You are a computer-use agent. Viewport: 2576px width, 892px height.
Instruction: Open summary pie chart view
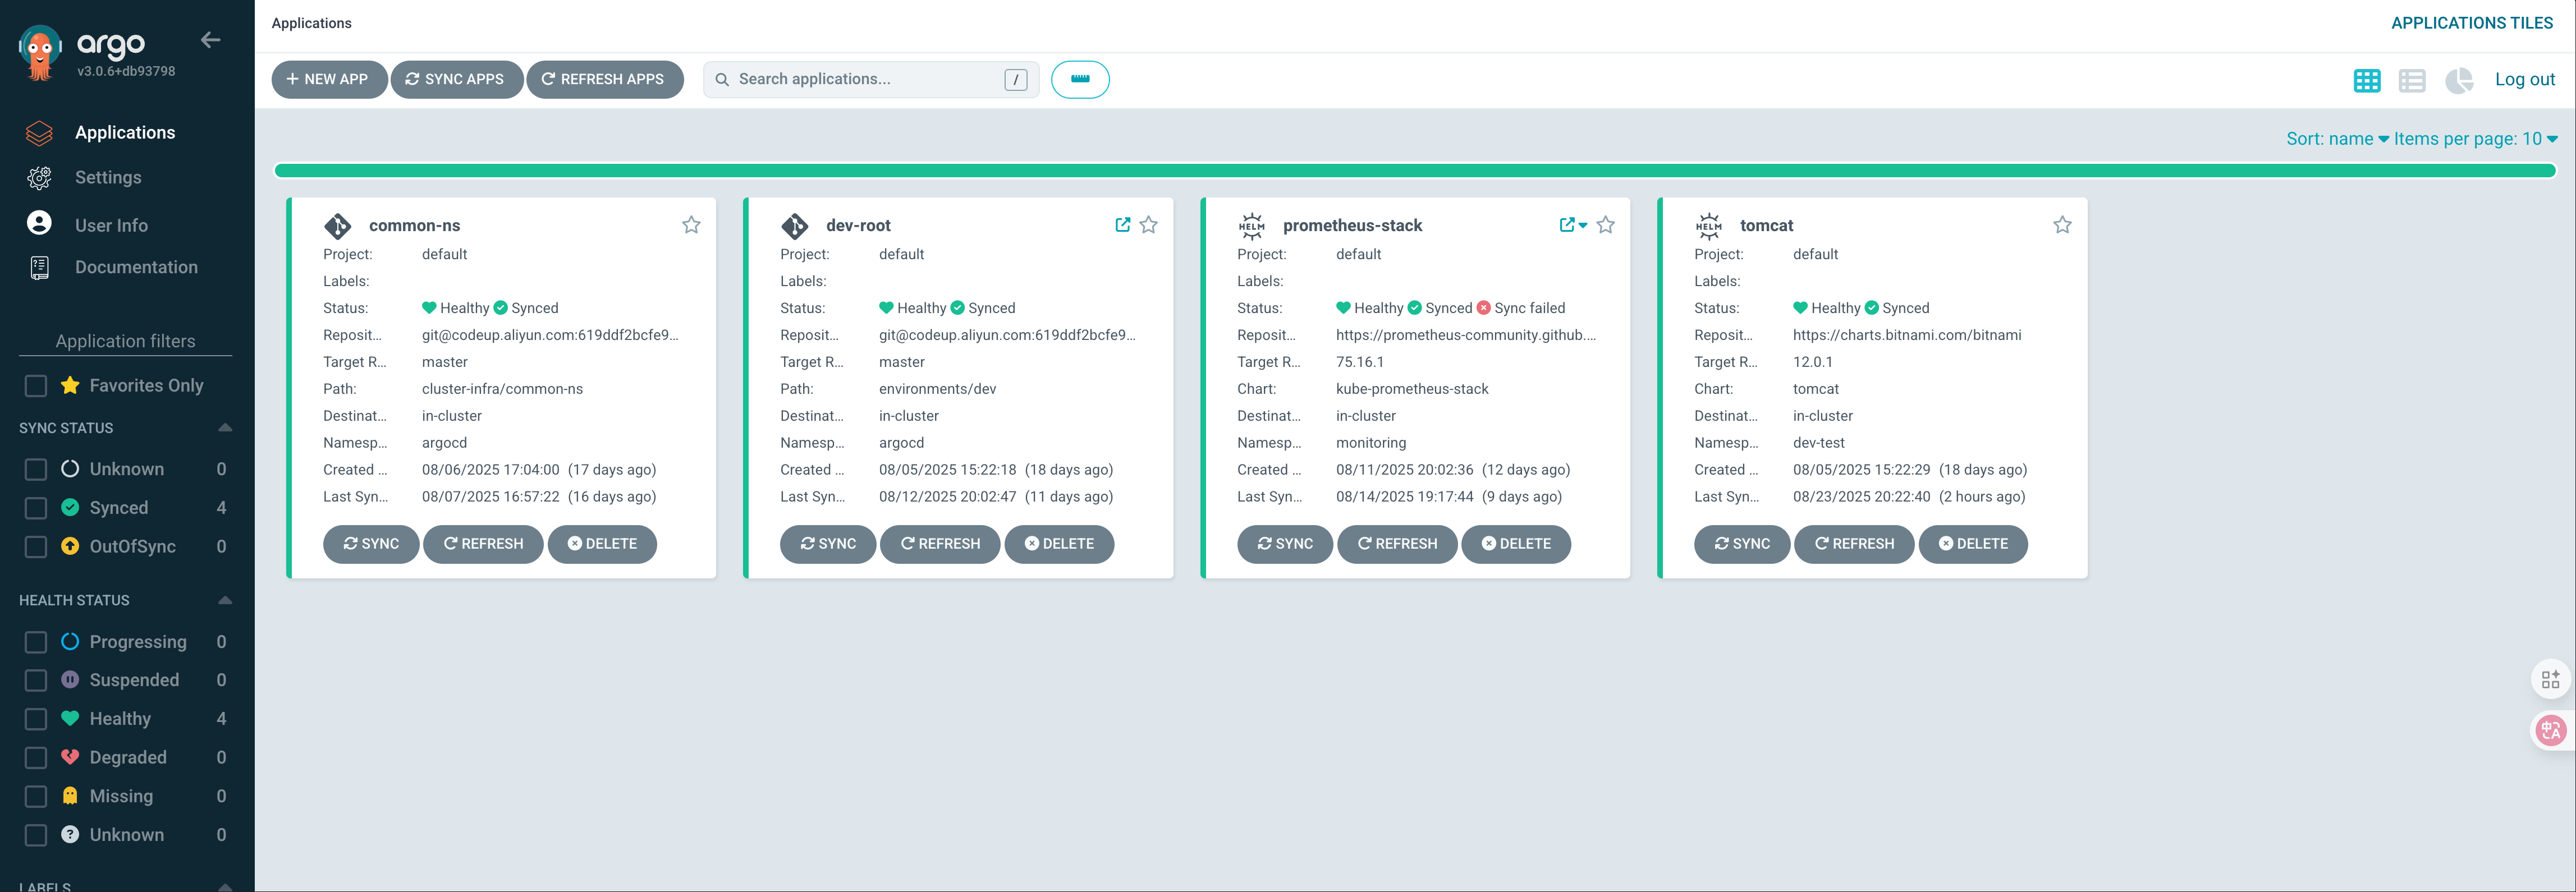pyautogui.click(x=2458, y=80)
